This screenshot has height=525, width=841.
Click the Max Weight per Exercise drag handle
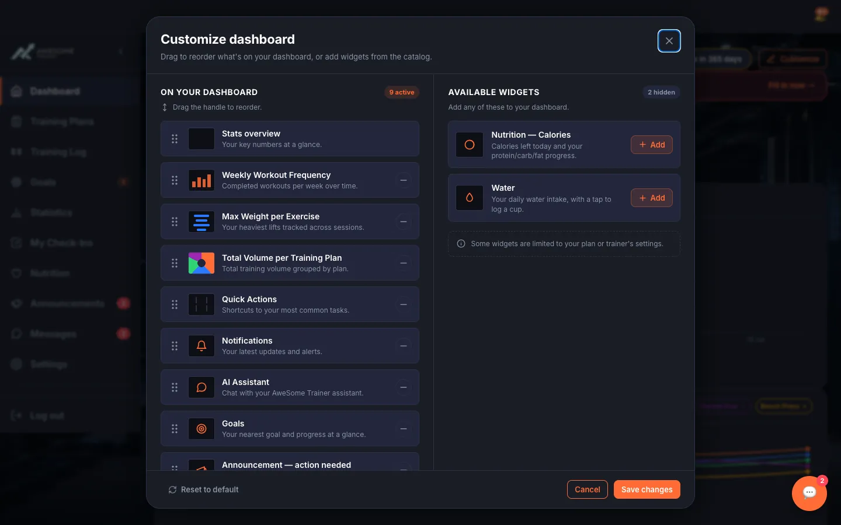click(x=175, y=222)
